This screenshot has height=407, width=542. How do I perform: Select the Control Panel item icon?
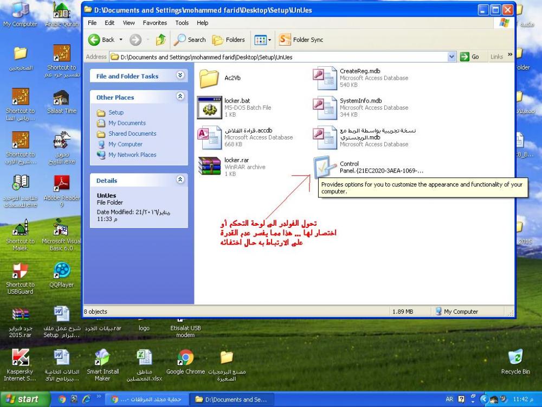(325, 167)
